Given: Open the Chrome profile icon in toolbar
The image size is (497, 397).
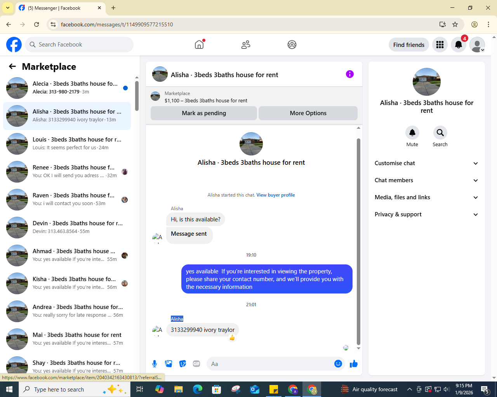Looking at the screenshot, I should pyautogui.click(x=474, y=24).
